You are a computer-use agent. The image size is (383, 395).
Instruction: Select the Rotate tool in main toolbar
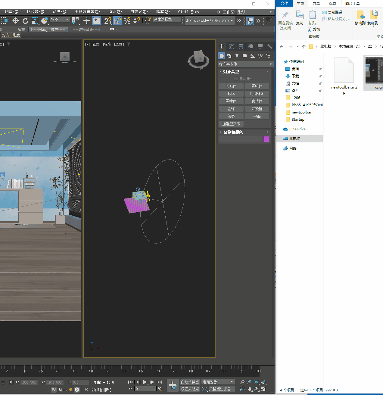coord(25,20)
